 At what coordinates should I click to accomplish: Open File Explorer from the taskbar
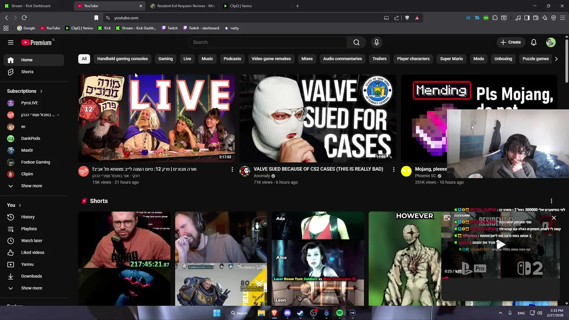click(261, 313)
